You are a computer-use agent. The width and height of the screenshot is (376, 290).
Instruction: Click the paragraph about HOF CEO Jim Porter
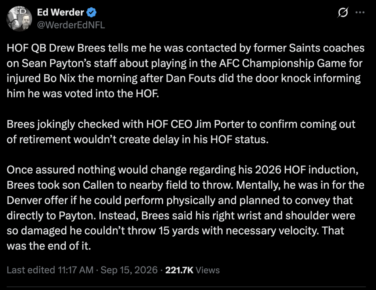[x=181, y=131]
